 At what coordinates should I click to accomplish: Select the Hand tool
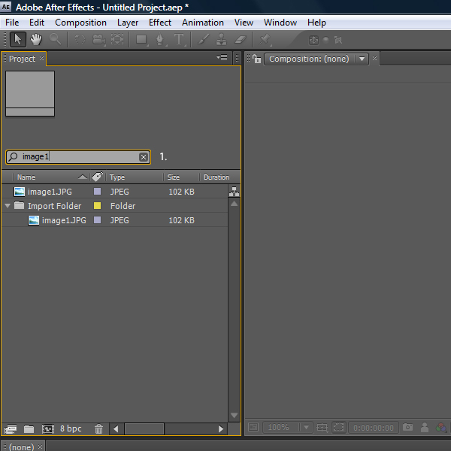(x=36, y=39)
